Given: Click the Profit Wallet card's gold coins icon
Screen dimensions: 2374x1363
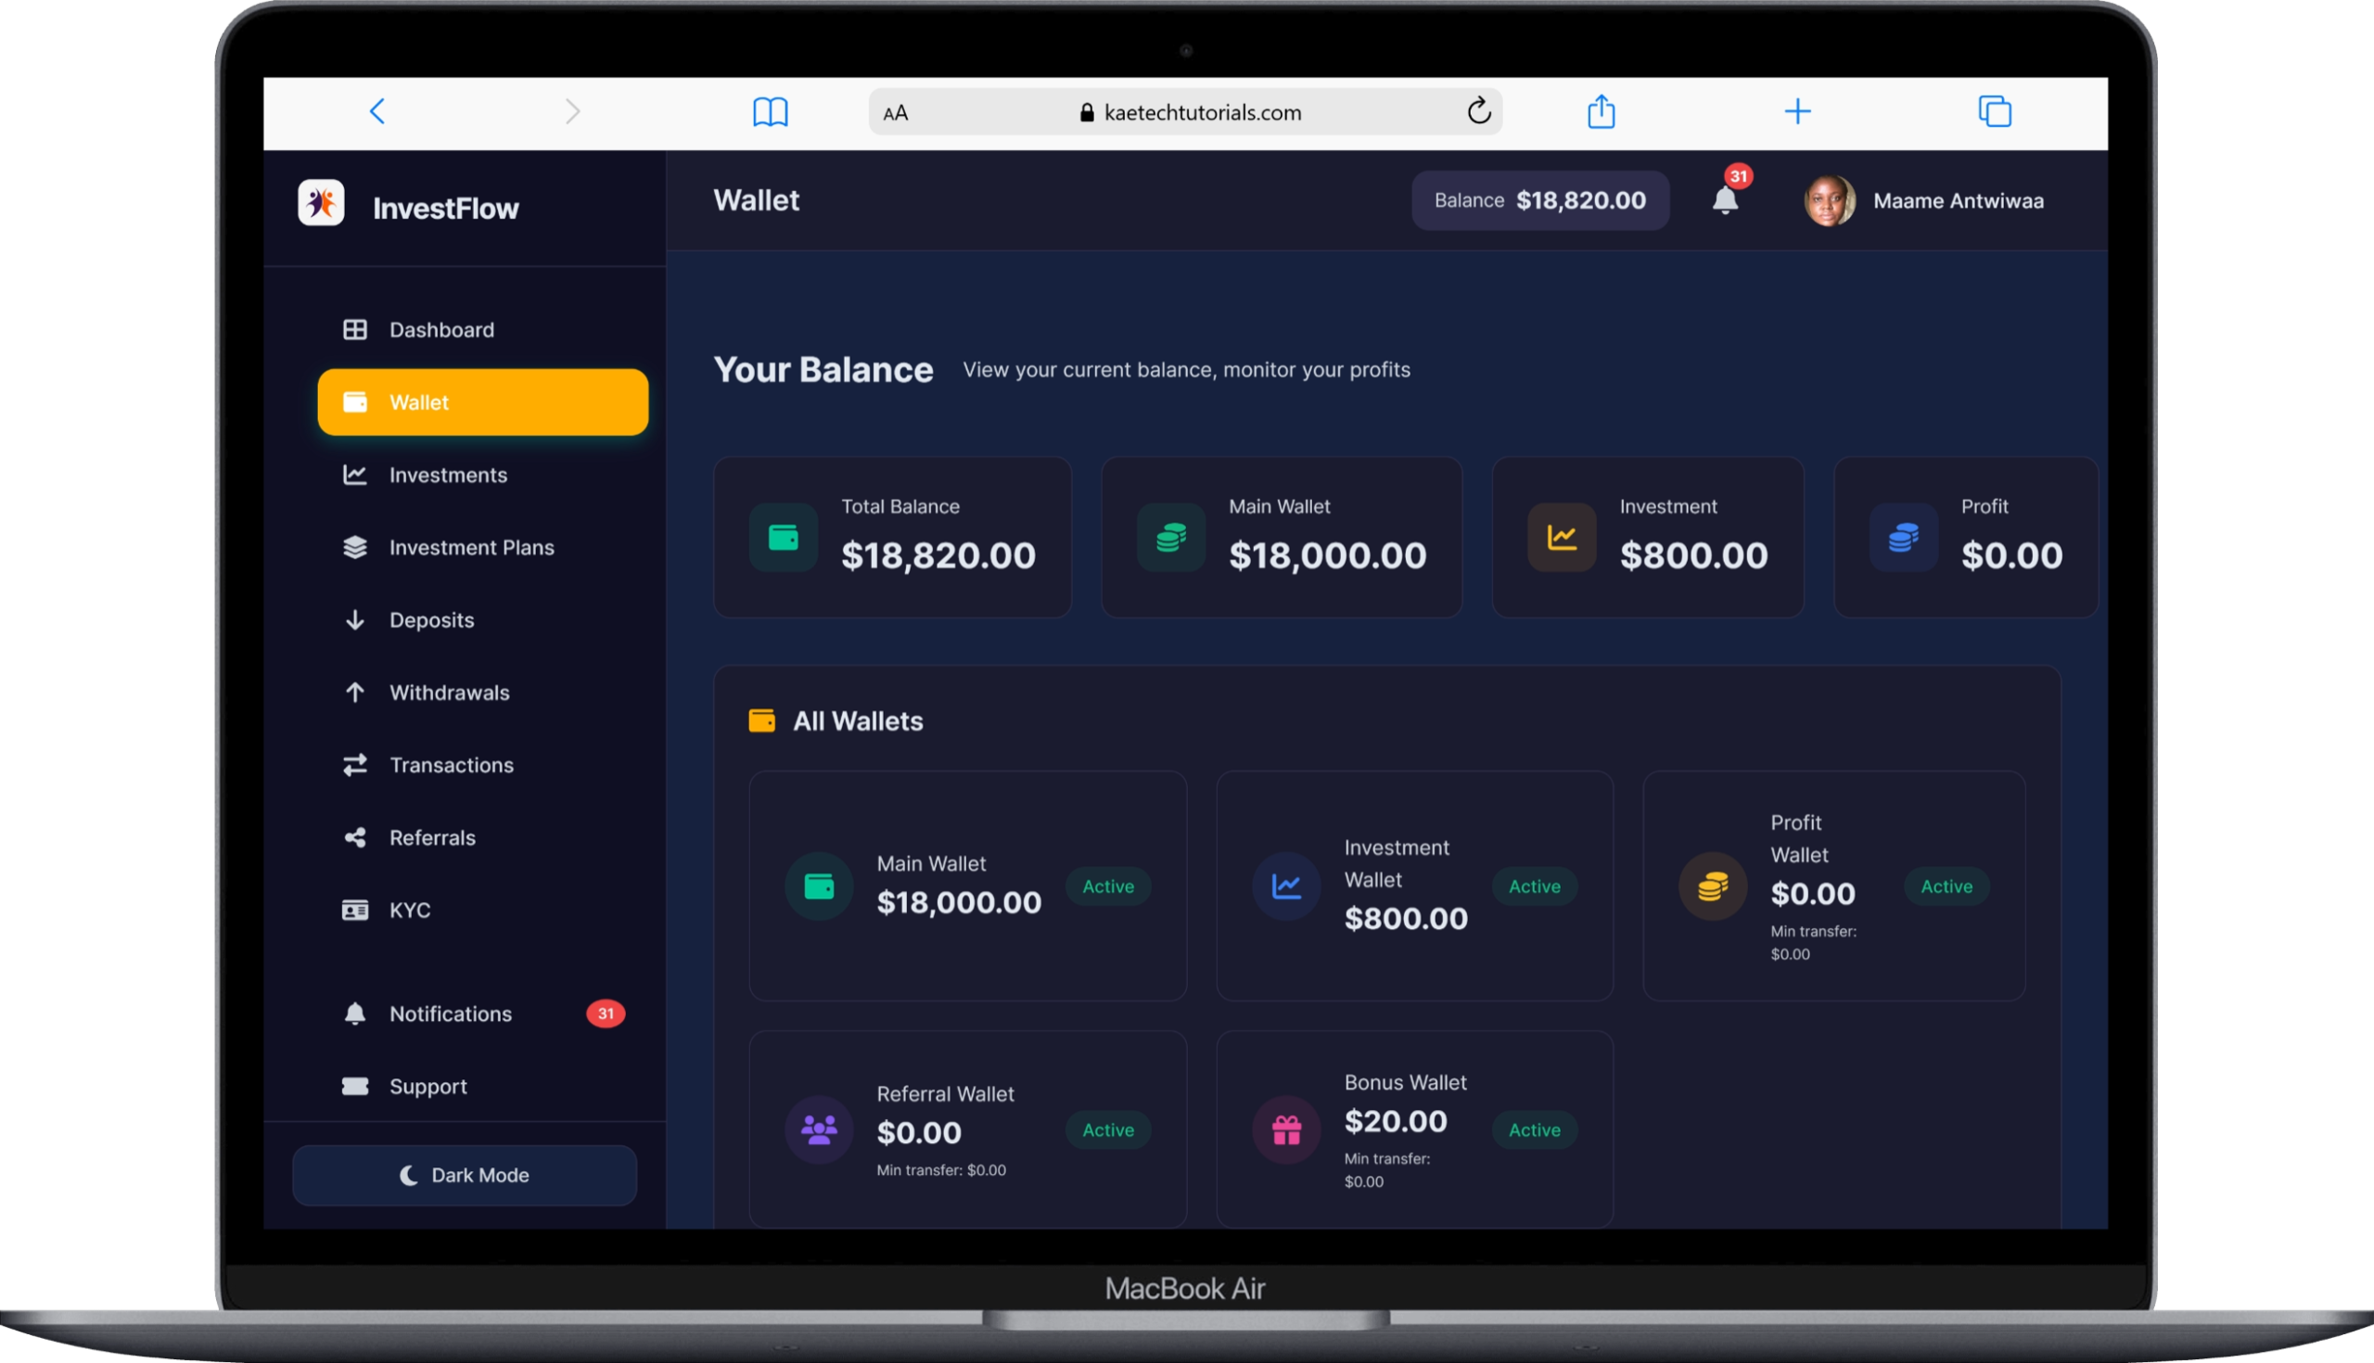Looking at the screenshot, I should pos(1712,886).
